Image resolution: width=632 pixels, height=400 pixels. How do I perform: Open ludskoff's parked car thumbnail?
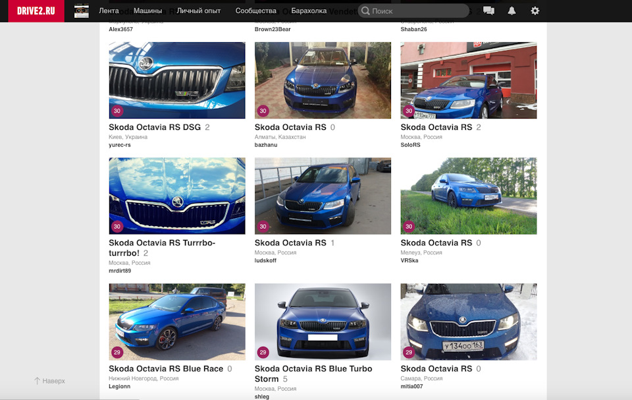pos(323,196)
